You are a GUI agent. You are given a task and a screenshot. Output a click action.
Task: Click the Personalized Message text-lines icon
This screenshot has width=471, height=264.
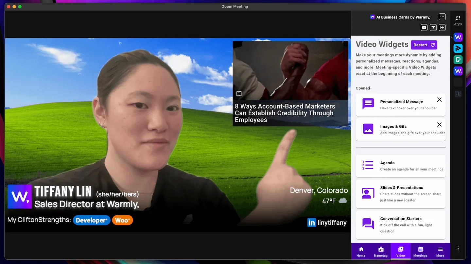pyautogui.click(x=368, y=104)
